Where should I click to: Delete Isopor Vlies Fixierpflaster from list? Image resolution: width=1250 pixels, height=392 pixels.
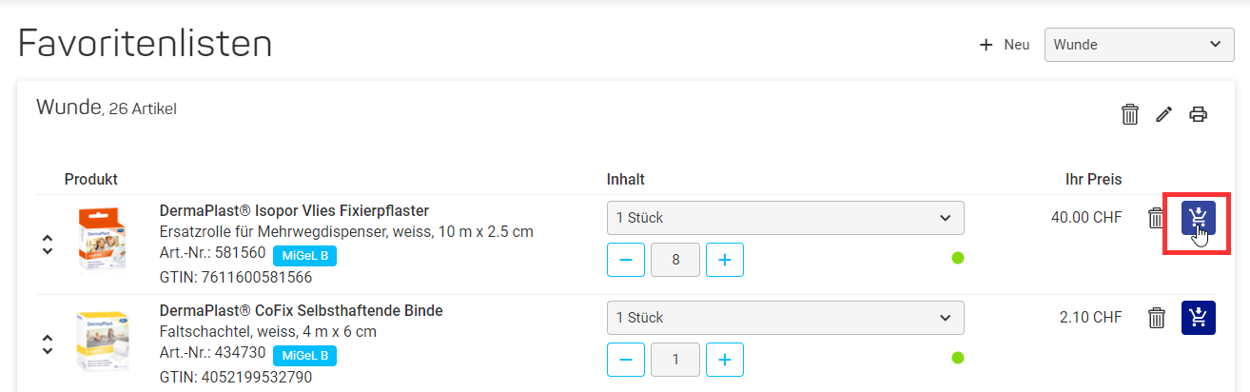[1156, 218]
